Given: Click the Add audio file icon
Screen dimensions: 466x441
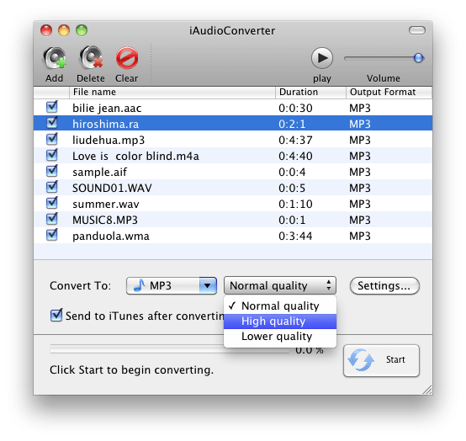Looking at the screenshot, I should tap(55, 58).
